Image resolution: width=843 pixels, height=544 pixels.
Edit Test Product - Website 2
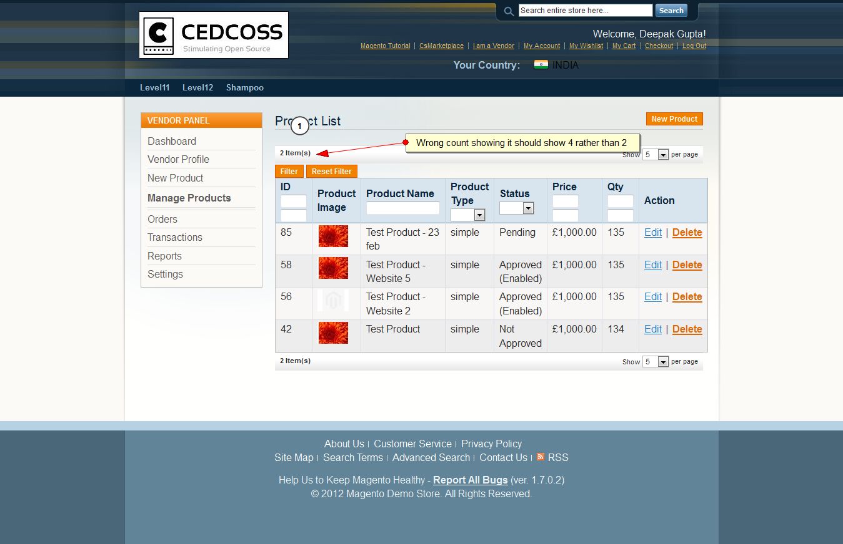[653, 296]
